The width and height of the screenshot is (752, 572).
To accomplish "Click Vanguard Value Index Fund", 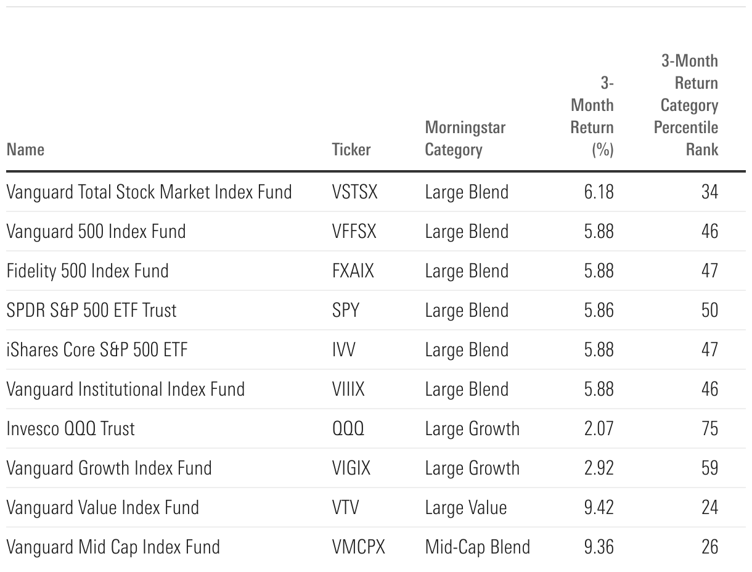I will [102, 507].
